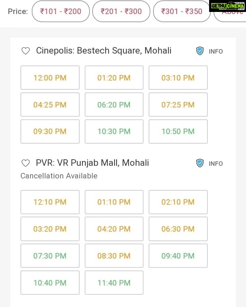This screenshot has width=246, height=307.
Task: Book 09:40 PM show at PVR
Action: pos(178,256)
